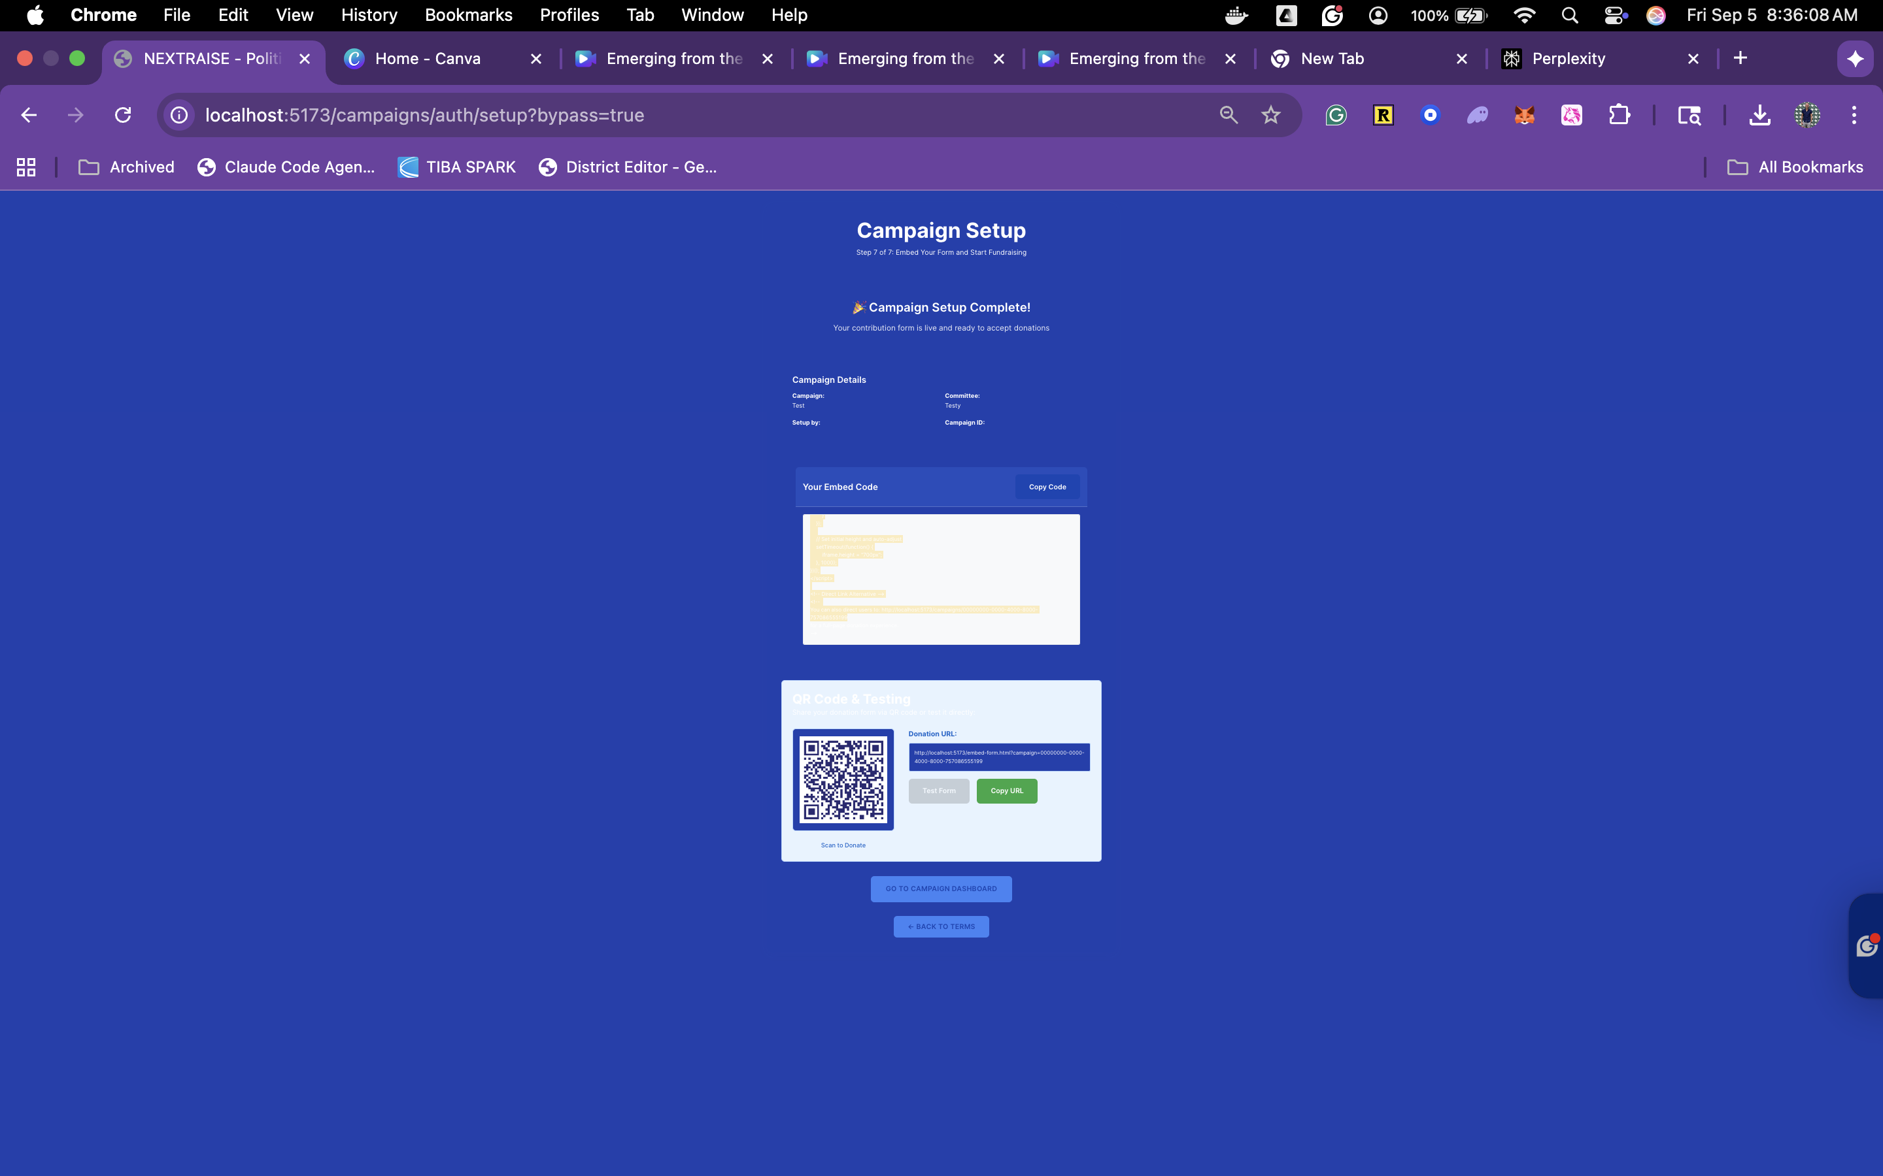
Task: Open the Extensions puzzle piece menu
Action: (x=1618, y=115)
